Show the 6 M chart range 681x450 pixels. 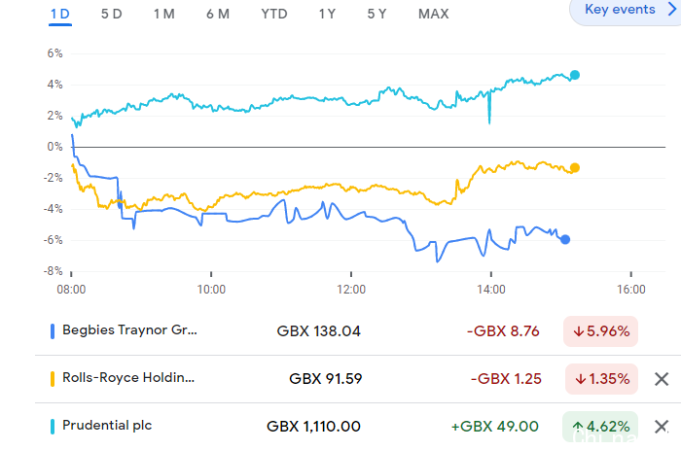click(217, 14)
